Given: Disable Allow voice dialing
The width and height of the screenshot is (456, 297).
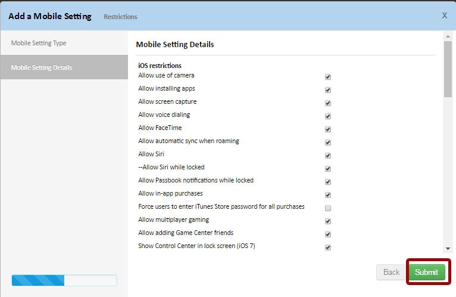Looking at the screenshot, I should pyautogui.click(x=328, y=116).
